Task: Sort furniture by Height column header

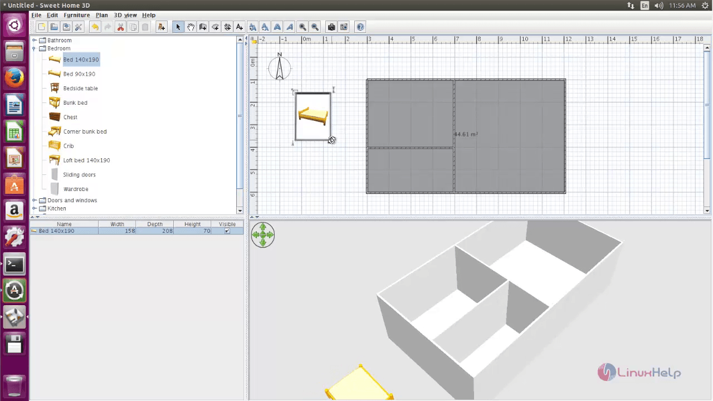Action: tap(192, 224)
